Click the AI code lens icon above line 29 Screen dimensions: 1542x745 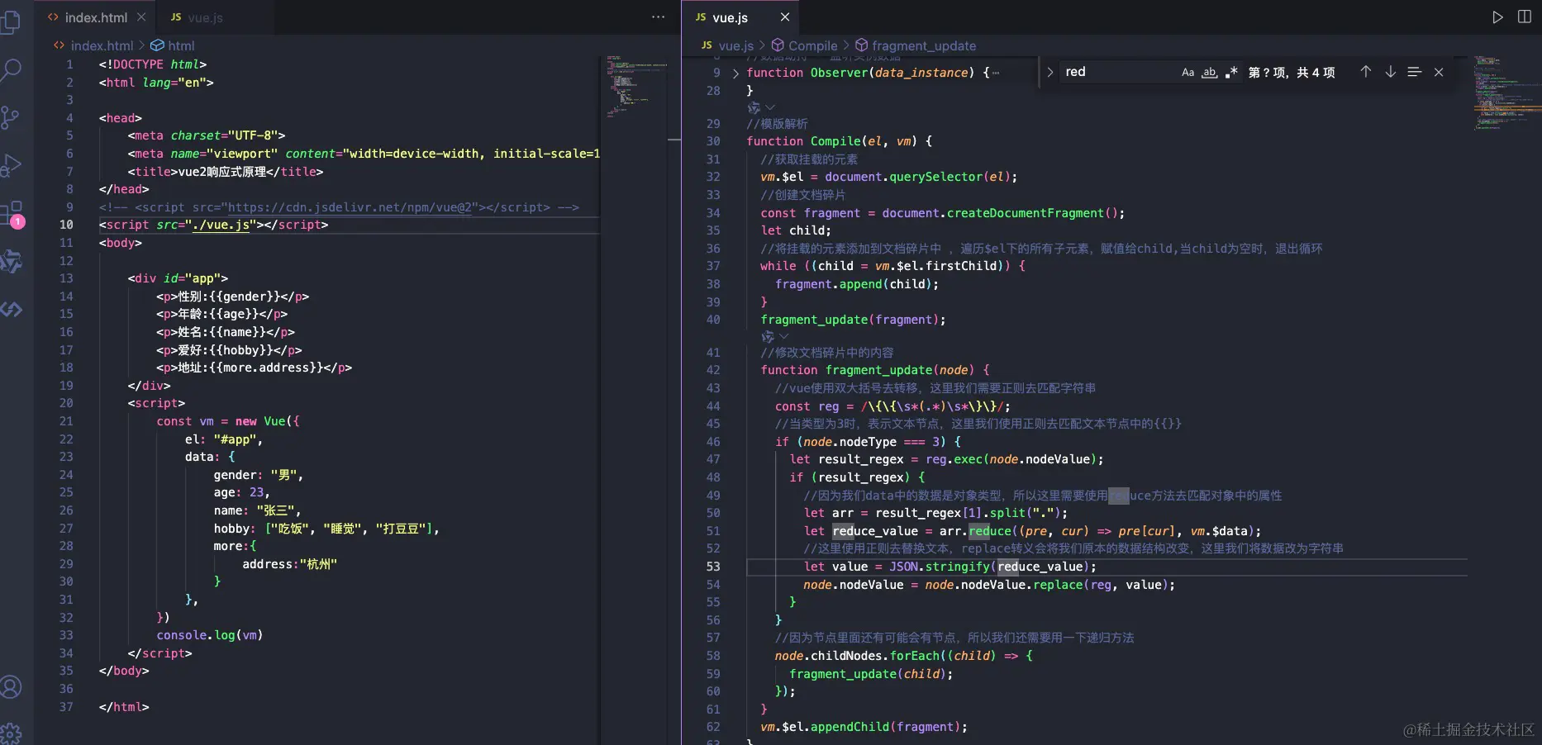point(754,107)
